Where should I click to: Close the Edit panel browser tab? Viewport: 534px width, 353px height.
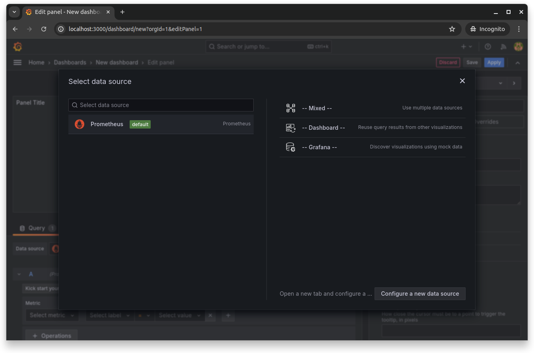click(x=108, y=12)
